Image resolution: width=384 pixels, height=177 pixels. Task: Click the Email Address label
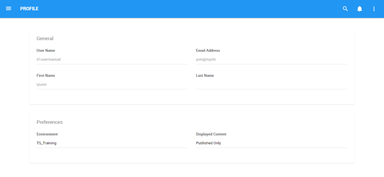point(208,51)
